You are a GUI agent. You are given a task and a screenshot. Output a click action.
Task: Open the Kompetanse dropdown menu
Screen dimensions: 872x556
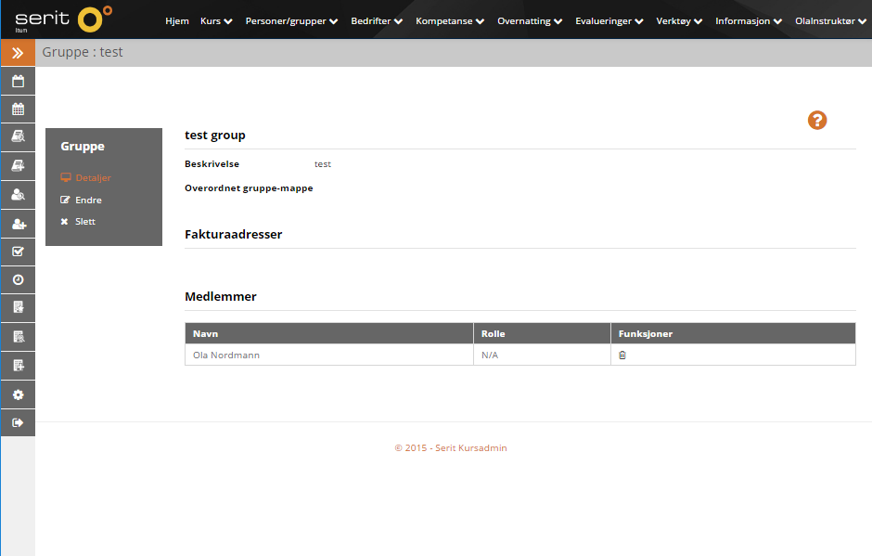[450, 21]
